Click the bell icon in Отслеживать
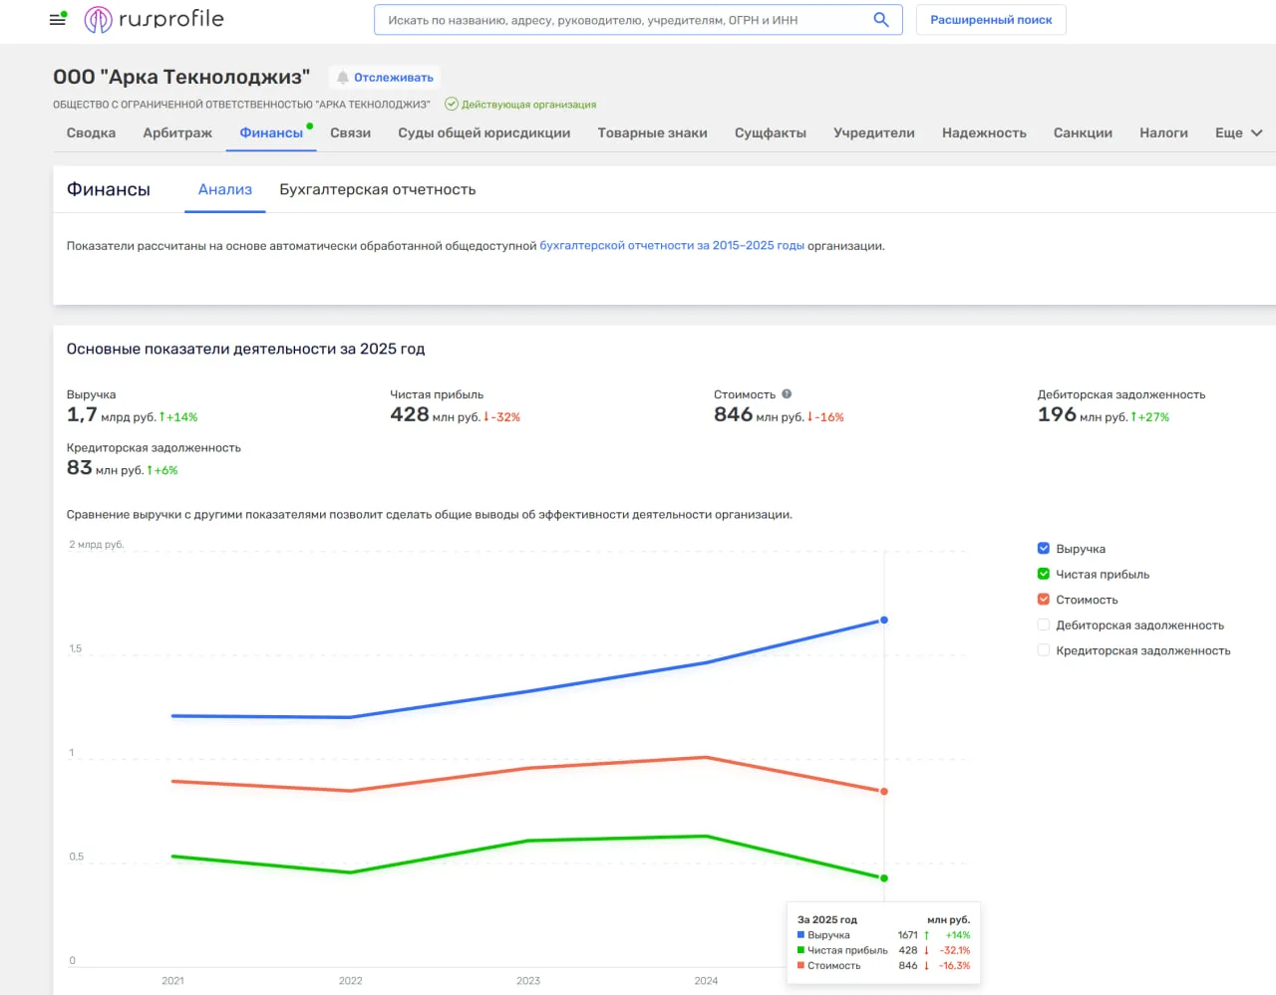1276x995 pixels. (343, 78)
